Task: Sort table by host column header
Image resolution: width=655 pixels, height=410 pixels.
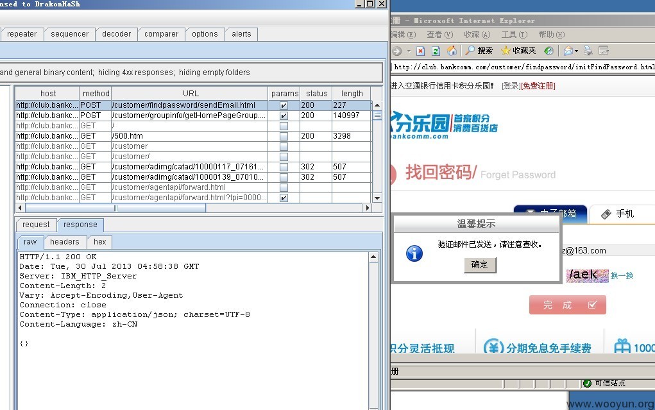Action: 47,93
